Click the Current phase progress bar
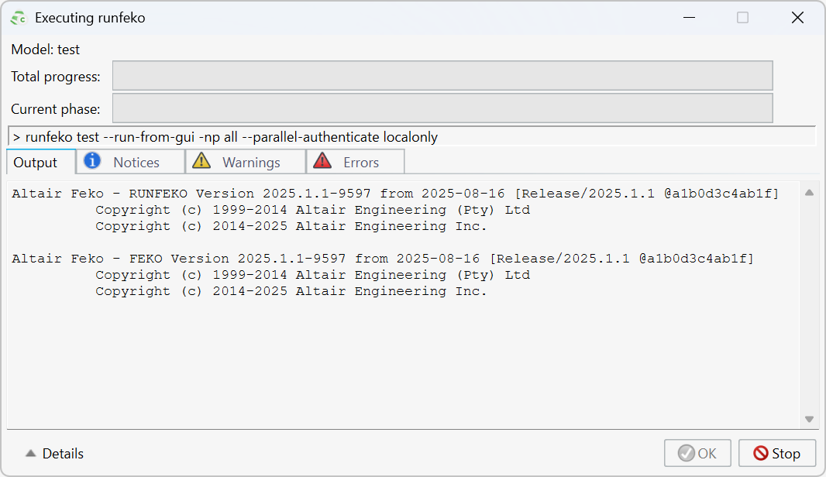The height and width of the screenshot is (477, 826). 442,108
